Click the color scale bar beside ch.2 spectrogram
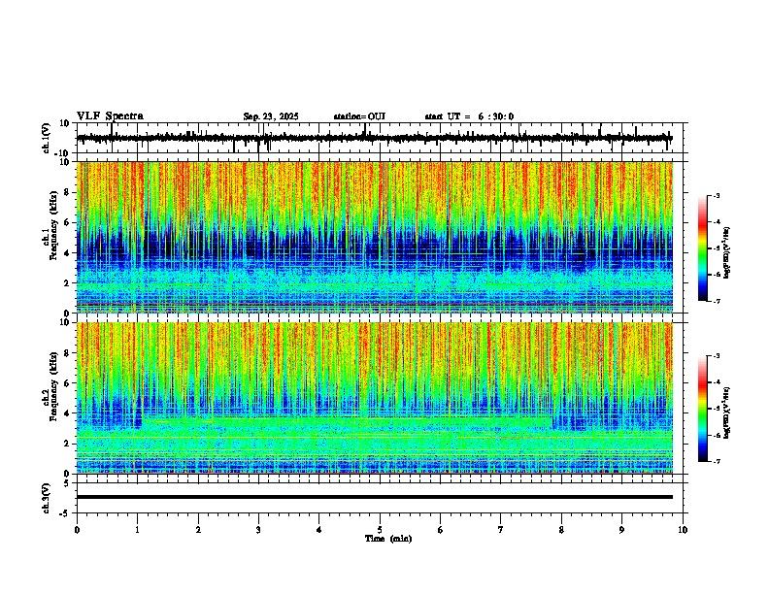Viewport: 769px width, 594px height. 703,409
